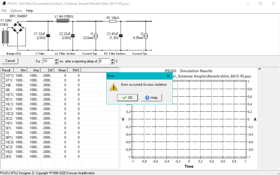The height and width of the screenshot is (175, 280).
Task: Open the File menu
Action: (x=4, y=11)
